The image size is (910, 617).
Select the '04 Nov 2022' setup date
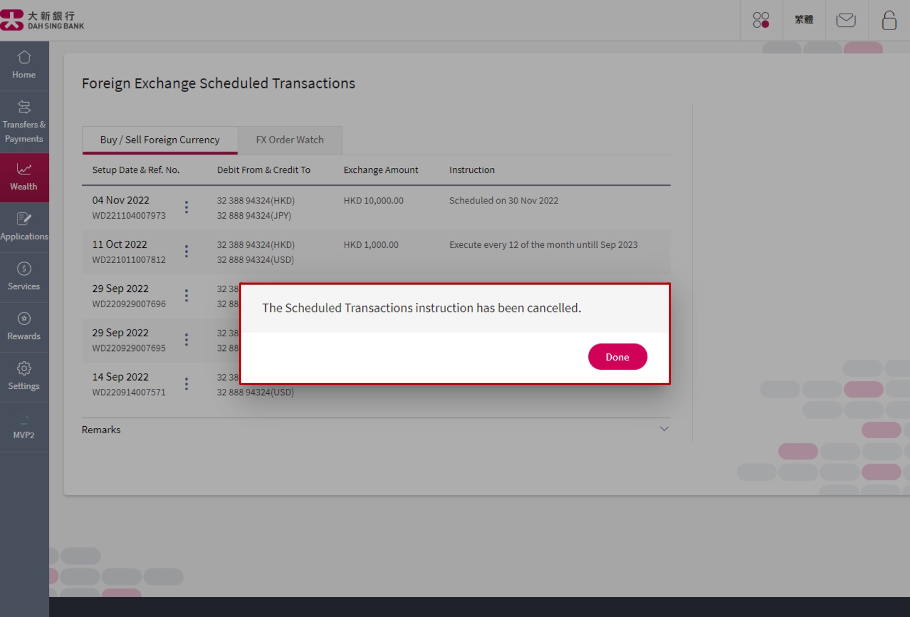121,200
